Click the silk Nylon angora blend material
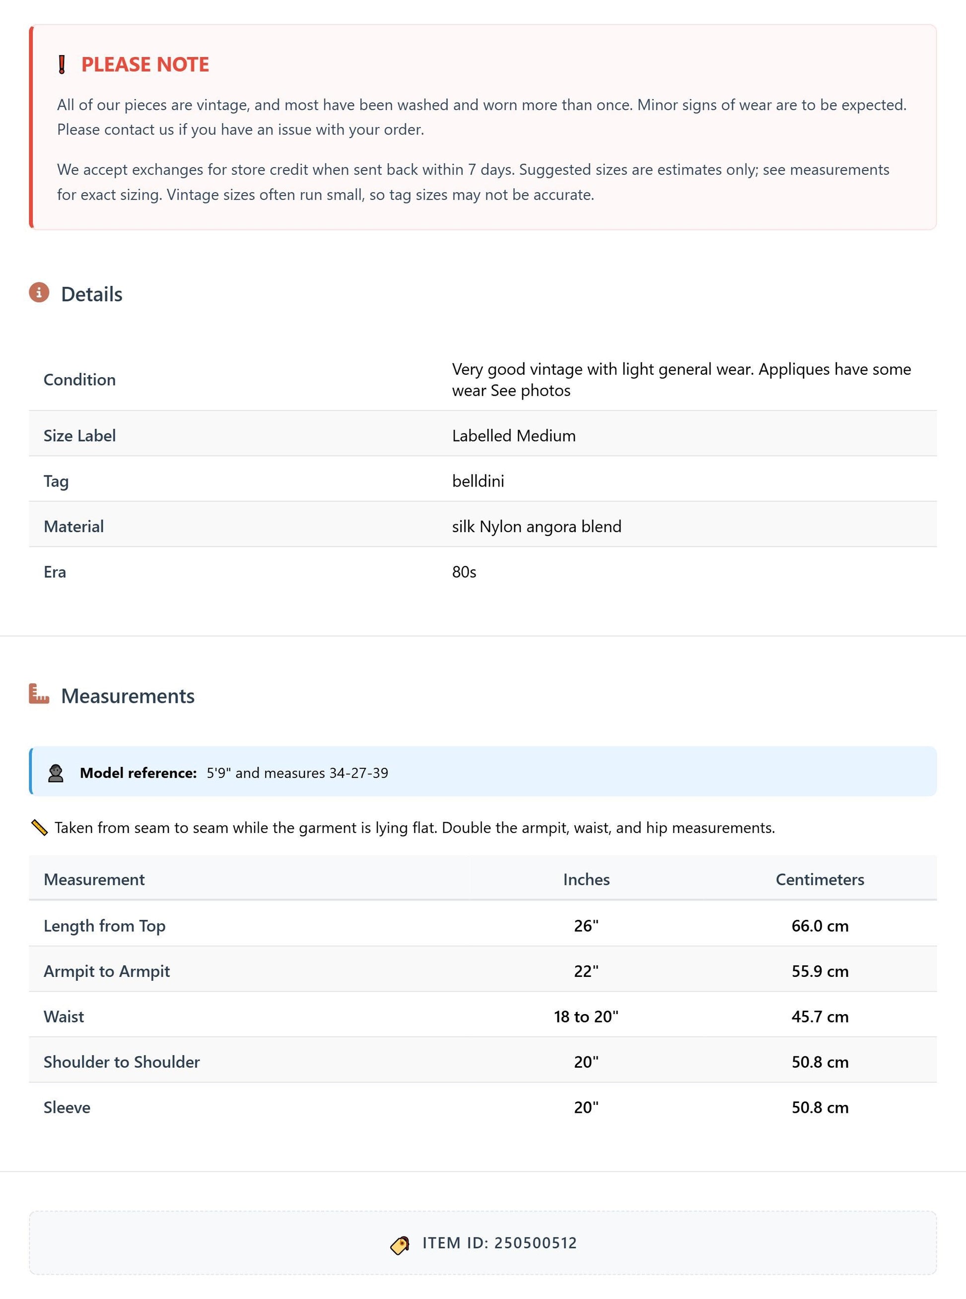966x1299 pixels. tap(536, 527)
